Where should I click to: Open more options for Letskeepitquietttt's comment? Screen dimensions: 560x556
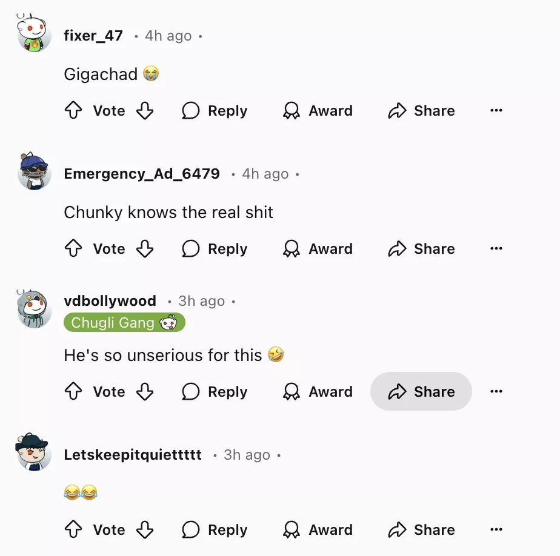[496, 529]
